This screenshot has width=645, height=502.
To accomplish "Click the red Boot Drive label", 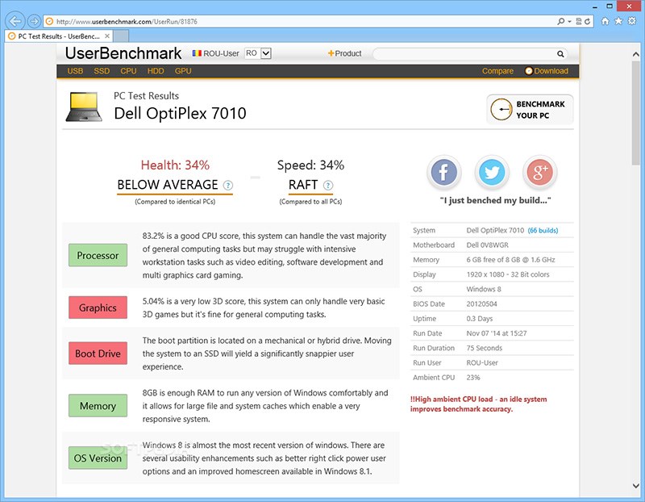I will (98, 353).
